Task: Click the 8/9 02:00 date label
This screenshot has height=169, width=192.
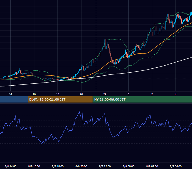Action: pyautogui.click(x=152, y=166)
